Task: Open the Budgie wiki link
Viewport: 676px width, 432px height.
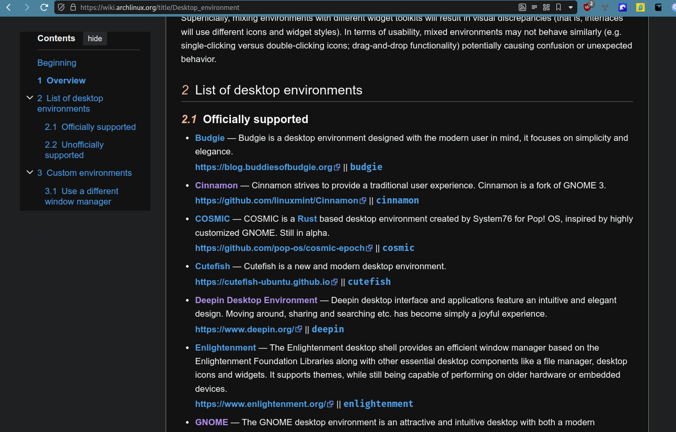Action: [x=210, y=138]
